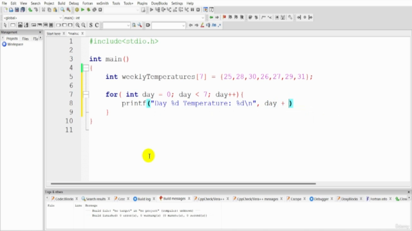Close the Management panel
Image resolution: width=412 pixels, height=231 pixels.
pyautogui.click(x=40, y=32)
